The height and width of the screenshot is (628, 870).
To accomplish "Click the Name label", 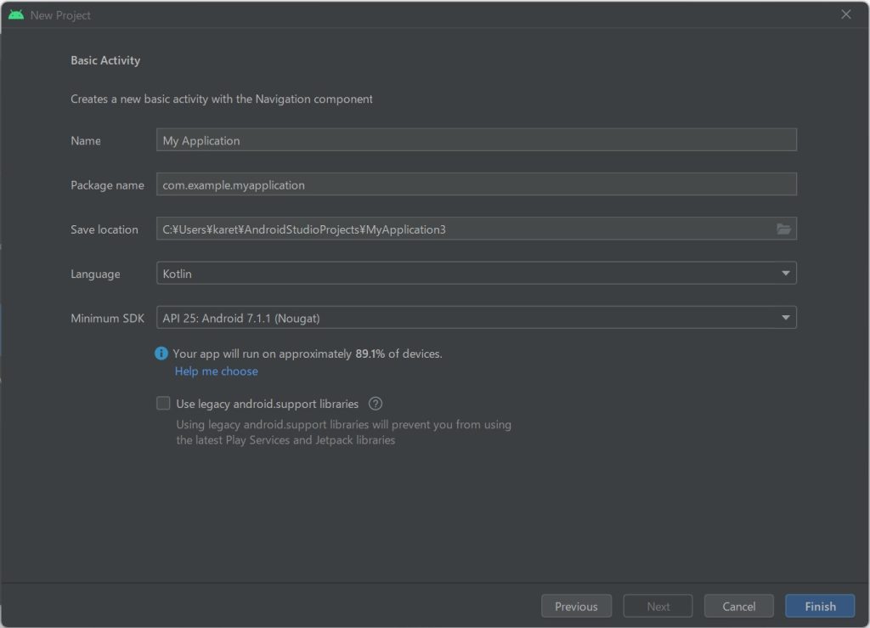I will (86, 141).
